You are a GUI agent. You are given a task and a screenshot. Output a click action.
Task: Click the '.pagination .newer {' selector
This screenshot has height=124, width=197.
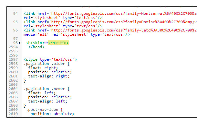coord(47,89)
